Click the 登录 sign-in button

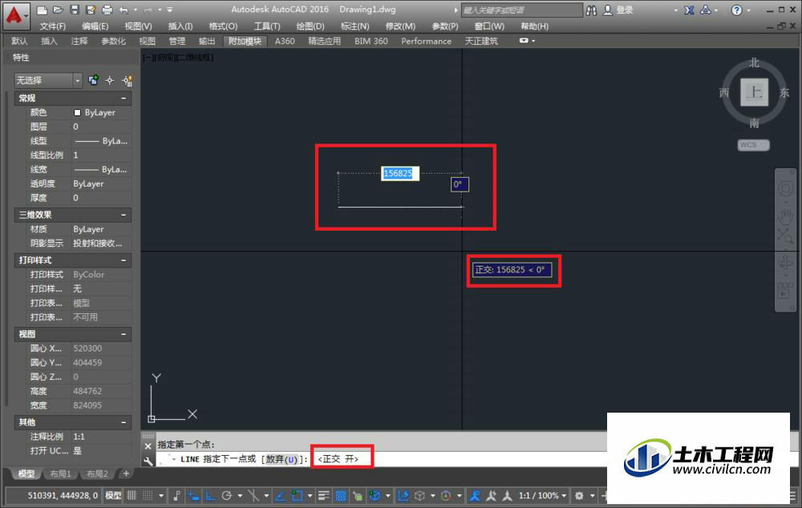(x=618, y=10)
